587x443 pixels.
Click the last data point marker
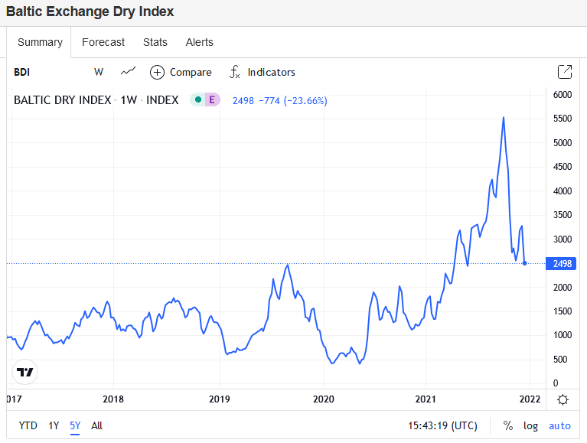524,263
